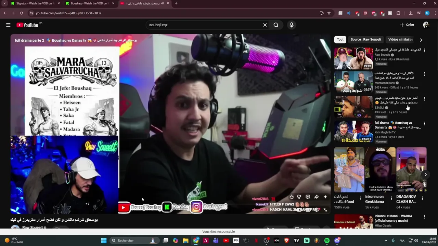Viewport: 438px width, 246px height.
Task: Open options for Inkonnu x Manal WARDA
Action: [x=425, y=217]
